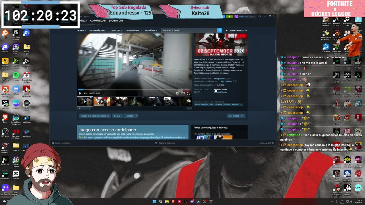Open the 'Formas de jugar' dropdown
Viewport: 365px width, 205px height.
point(133,30)
